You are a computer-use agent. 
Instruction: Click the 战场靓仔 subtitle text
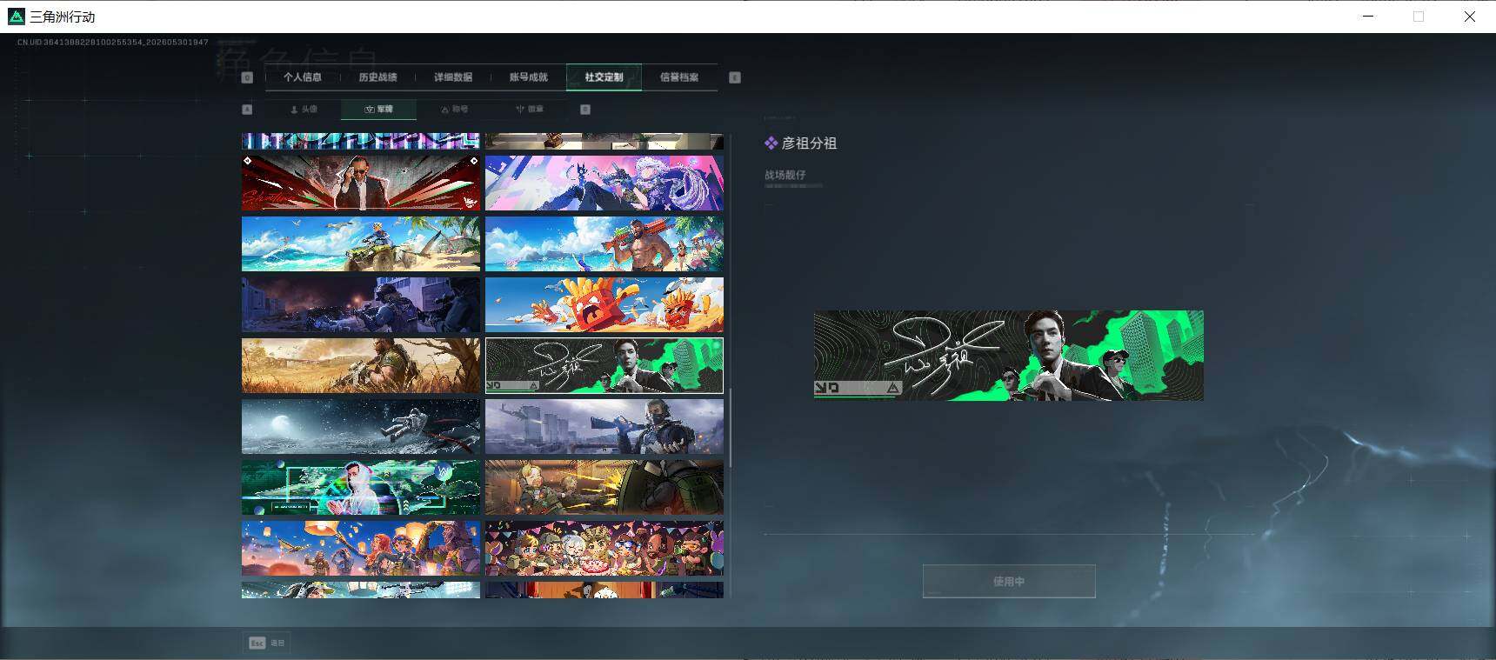pyautogui.click(x=785, y=175)
